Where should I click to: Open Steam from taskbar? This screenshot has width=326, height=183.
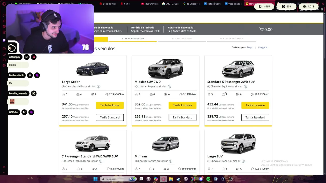[178, 179]
